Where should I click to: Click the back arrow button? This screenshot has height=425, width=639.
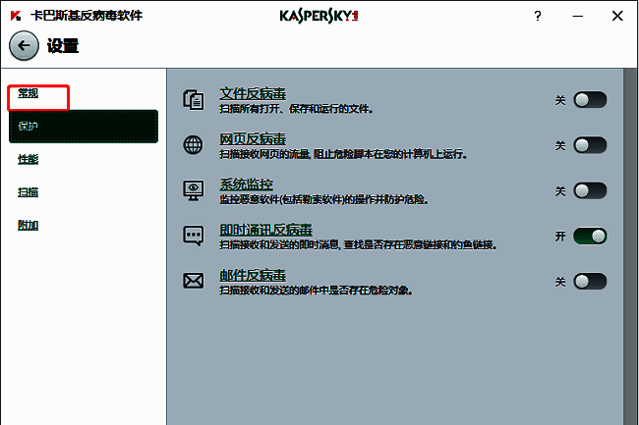(24, 45)
